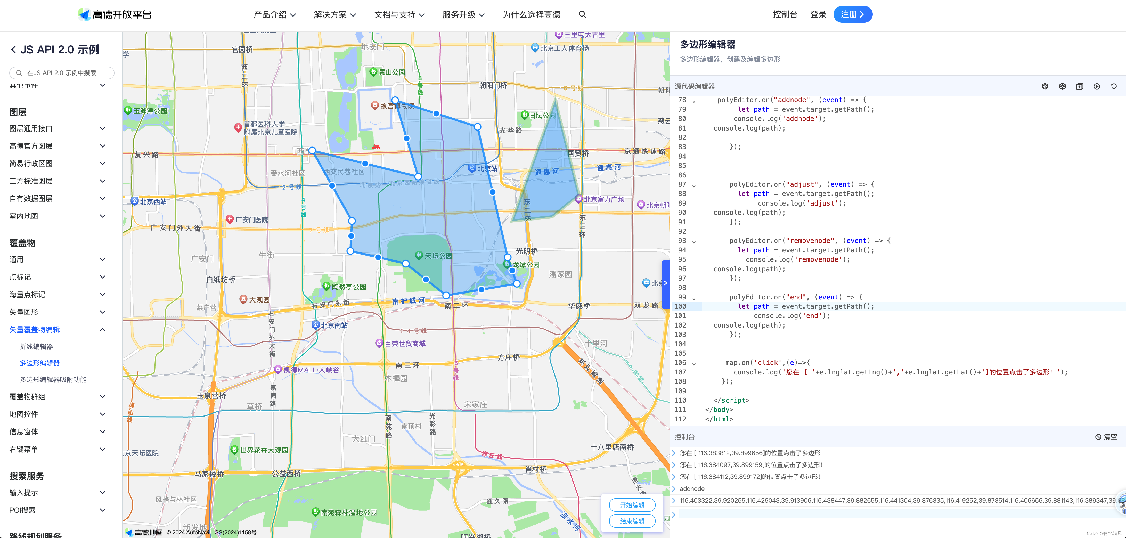Reset source code with the refresh icon

click(1114, 87)
